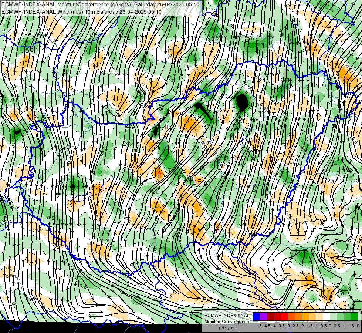The width and height of the screenshot is (362, 333).
Task: Click the Wind (m/s) 10m title line
Action: click(x=81, y=11)
